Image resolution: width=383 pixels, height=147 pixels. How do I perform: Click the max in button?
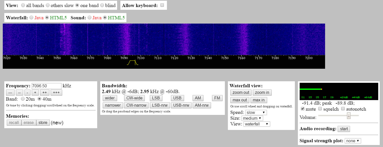[x=259, y=100]
